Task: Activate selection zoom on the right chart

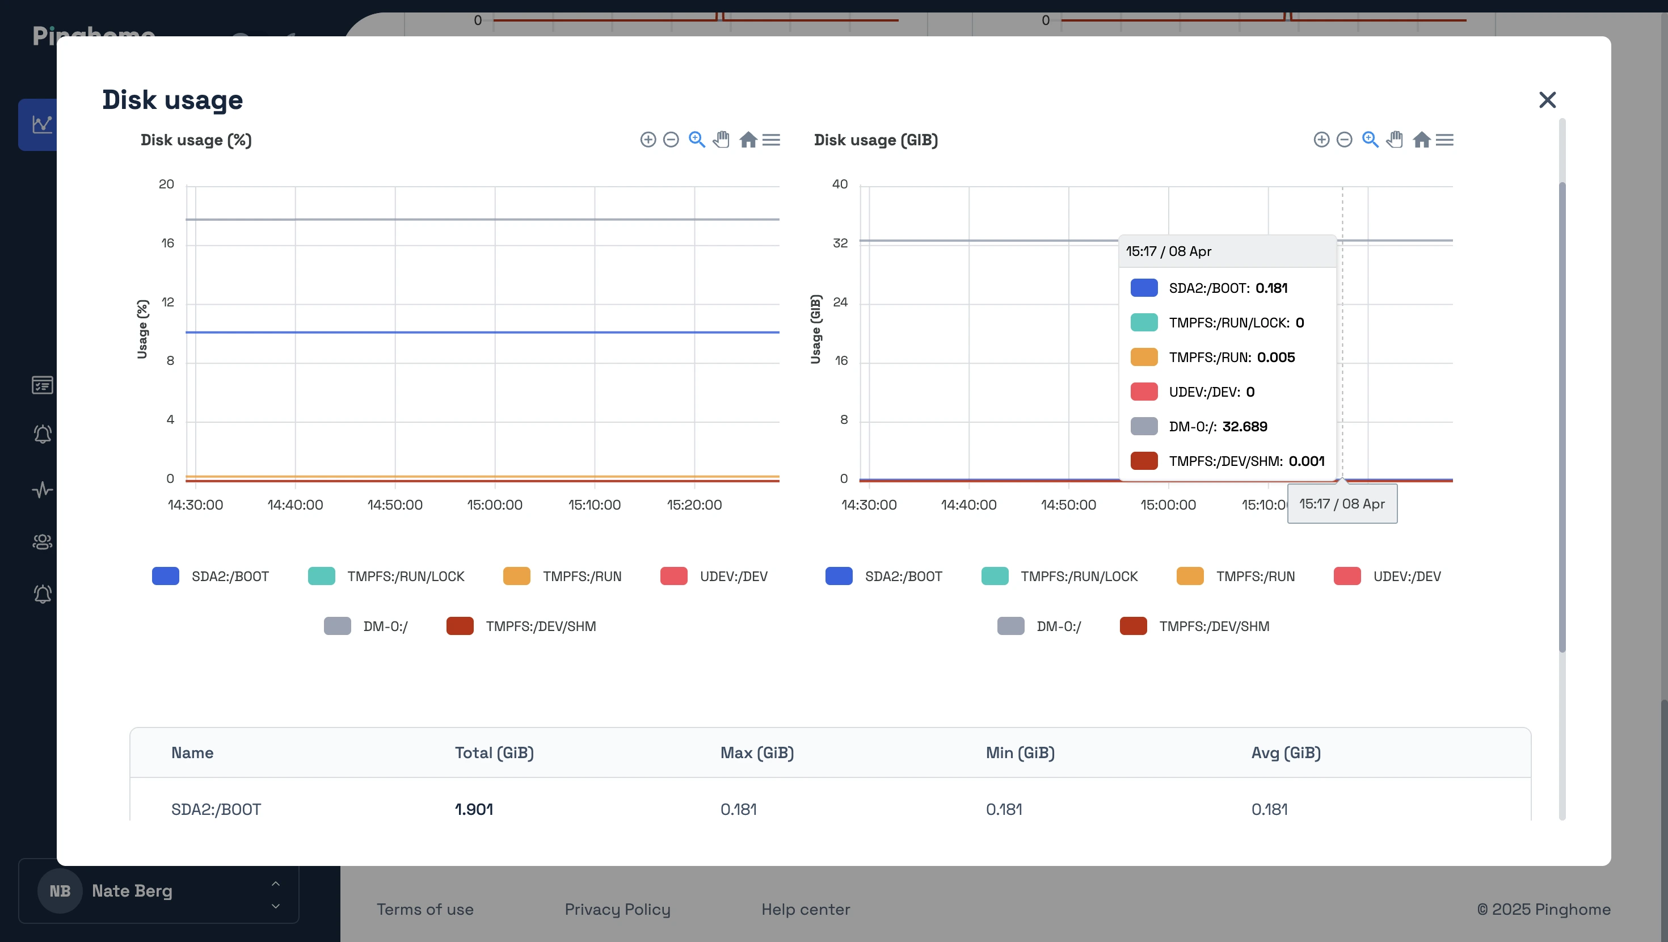Action: [1371, 139]
